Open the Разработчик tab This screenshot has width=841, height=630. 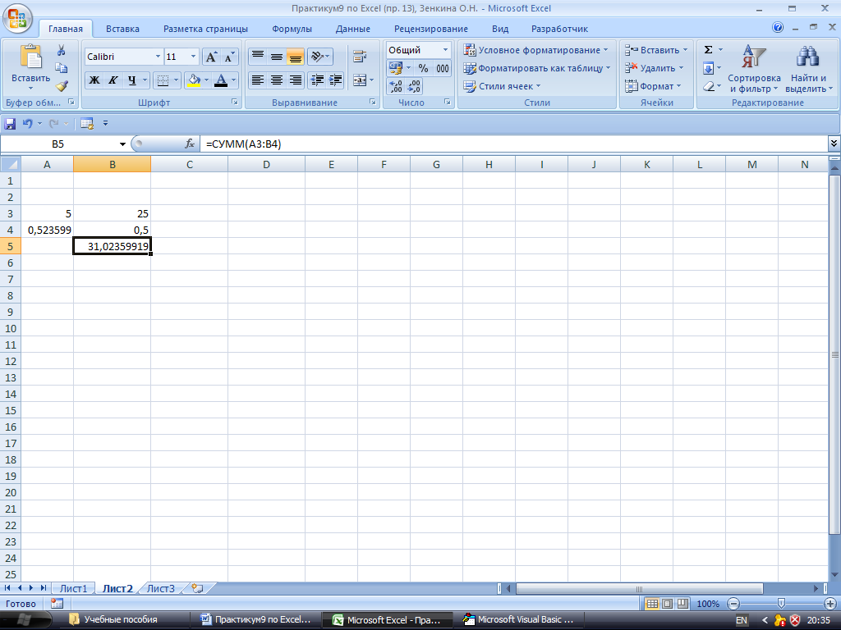tap(559, 29)
